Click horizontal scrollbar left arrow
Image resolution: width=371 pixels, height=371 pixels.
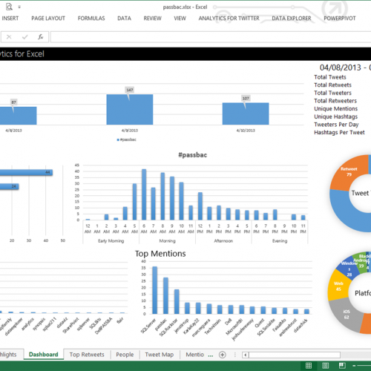tap(246, 355)
